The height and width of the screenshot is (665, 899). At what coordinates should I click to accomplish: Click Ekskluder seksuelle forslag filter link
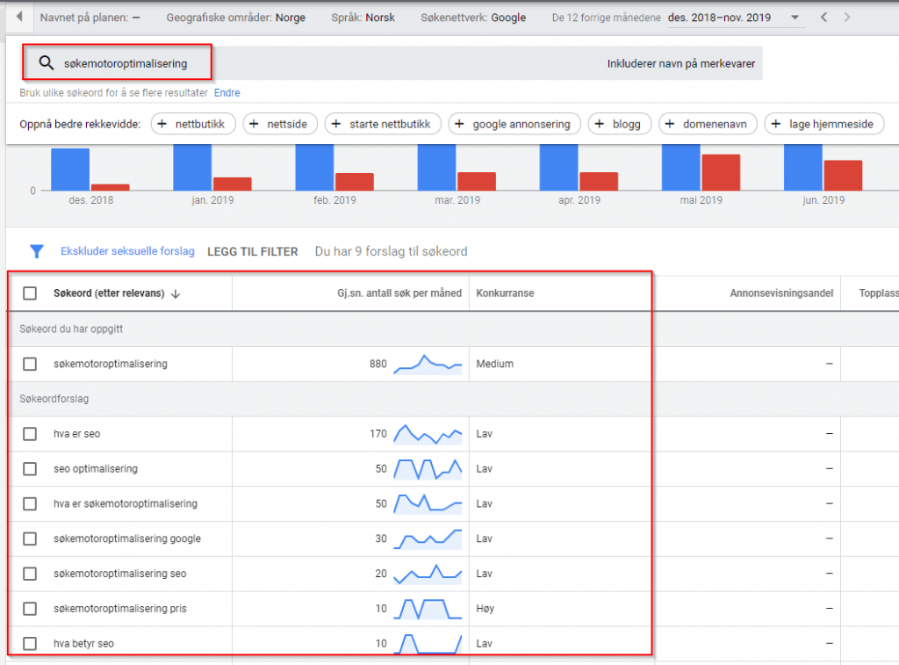coord(127,251)
